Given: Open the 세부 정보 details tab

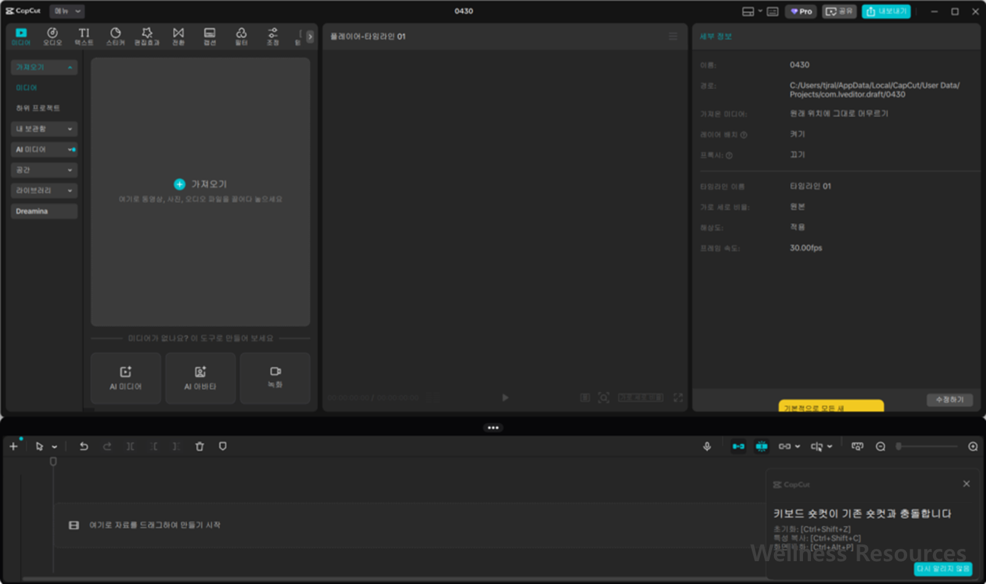Looking at the screenshot, I should (x=715, y=36).
